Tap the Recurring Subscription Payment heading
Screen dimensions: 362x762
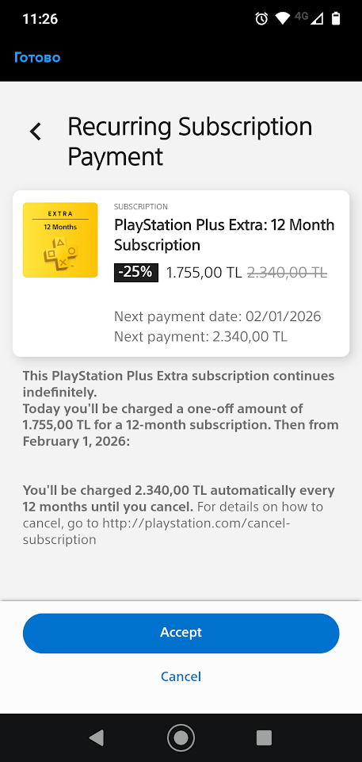(x=190, y=141)
